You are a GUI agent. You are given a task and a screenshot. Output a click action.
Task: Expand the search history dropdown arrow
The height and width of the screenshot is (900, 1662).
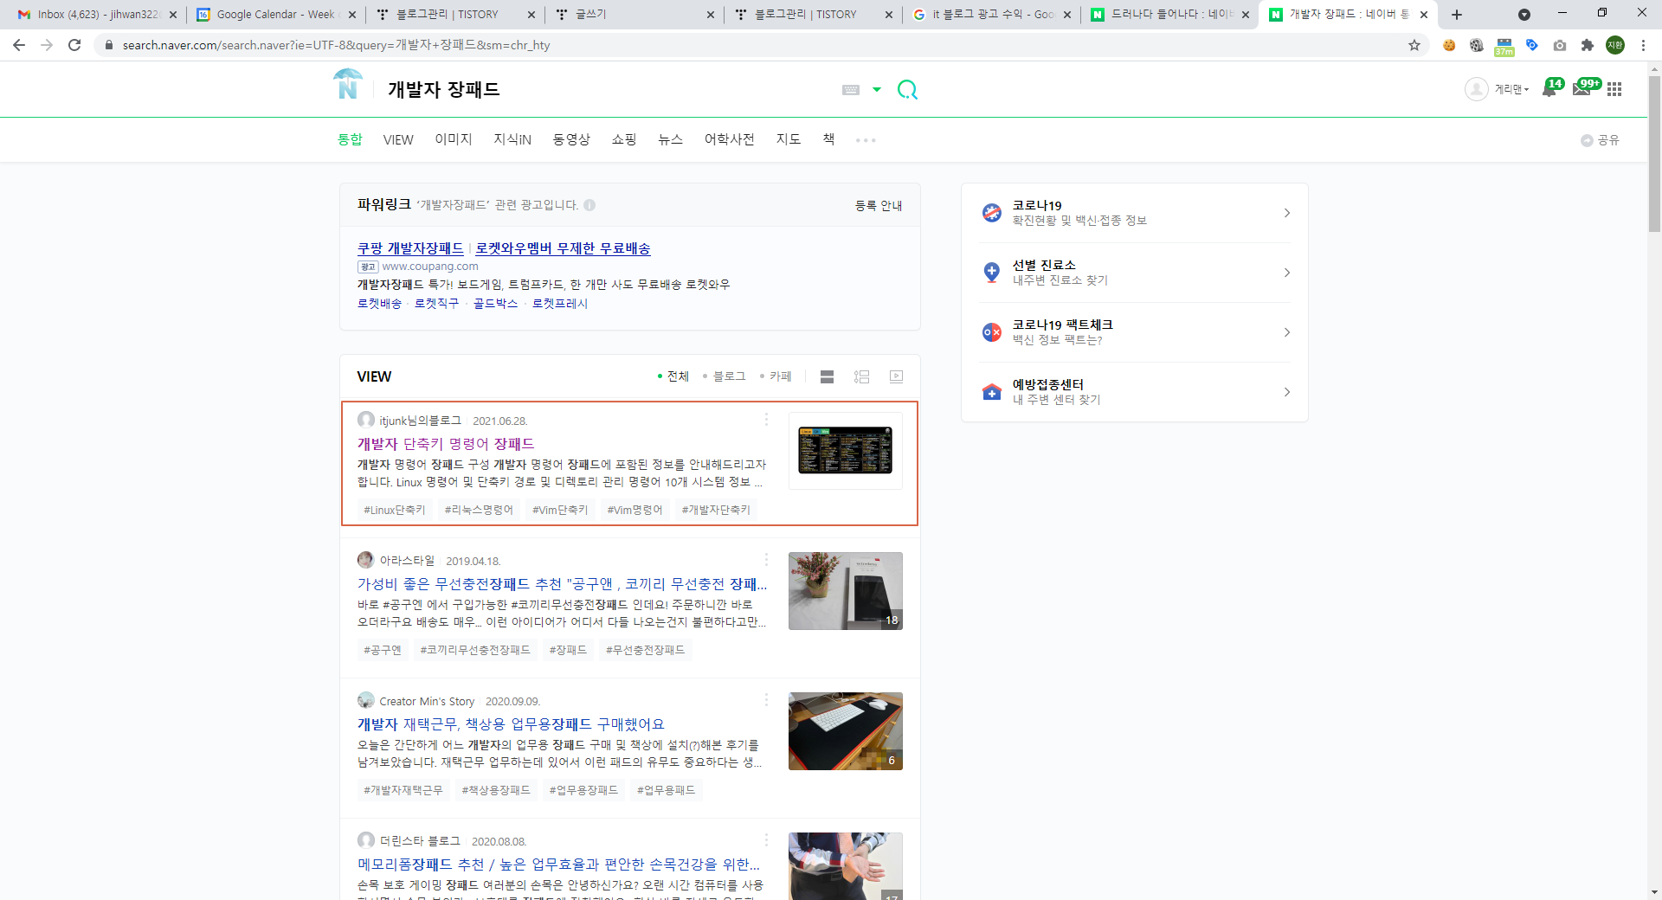pyautogui.click(x=877, y=90)
